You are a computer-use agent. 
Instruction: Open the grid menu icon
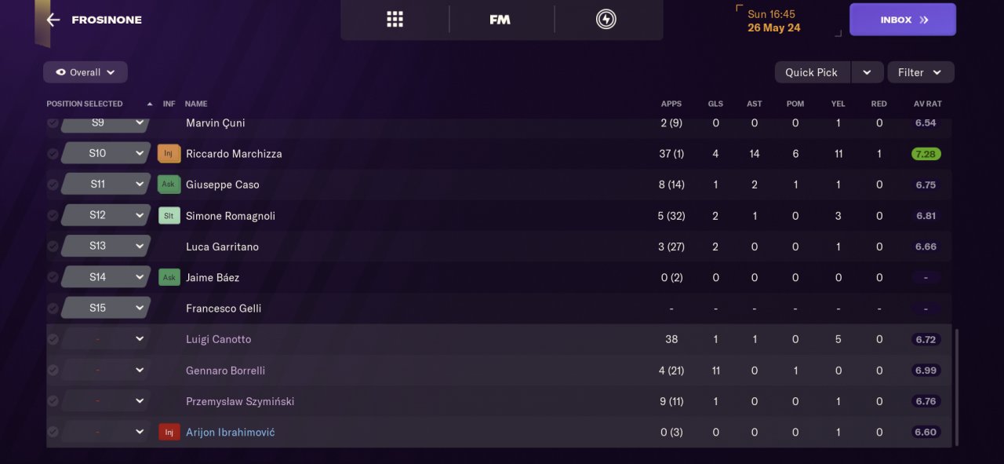(395, 20)
